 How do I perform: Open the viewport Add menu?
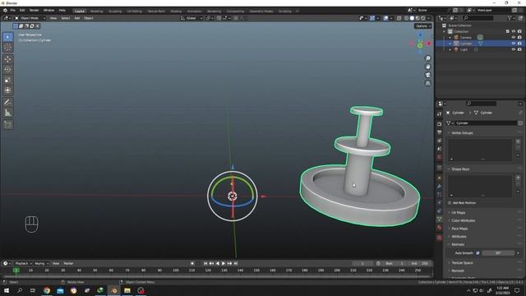[x=76, y=18]
